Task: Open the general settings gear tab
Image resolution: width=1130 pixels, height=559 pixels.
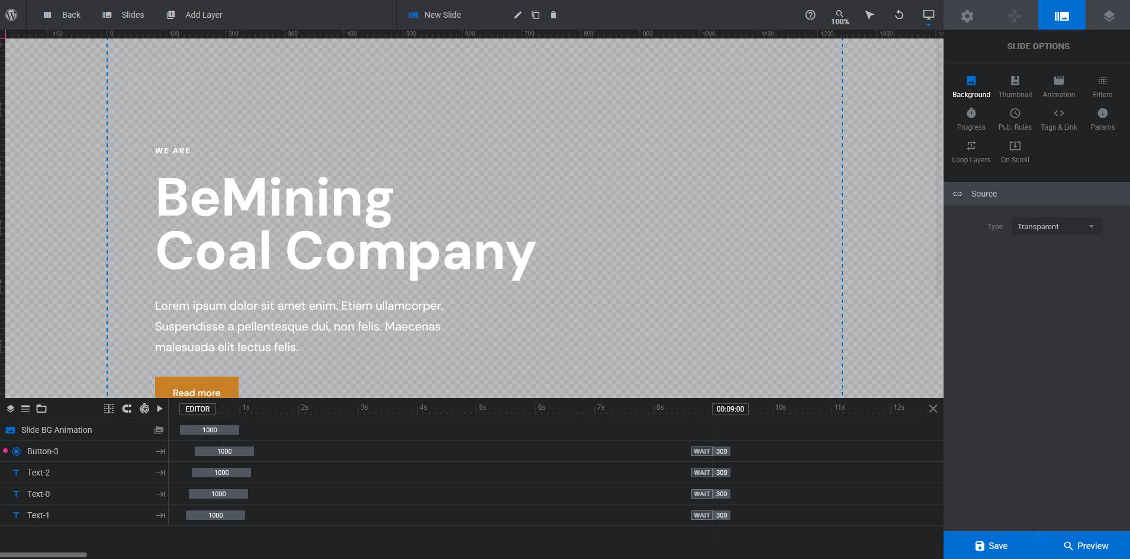Action: (x=967, y=16)
